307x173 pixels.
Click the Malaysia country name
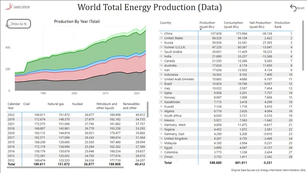pos(170,143)
